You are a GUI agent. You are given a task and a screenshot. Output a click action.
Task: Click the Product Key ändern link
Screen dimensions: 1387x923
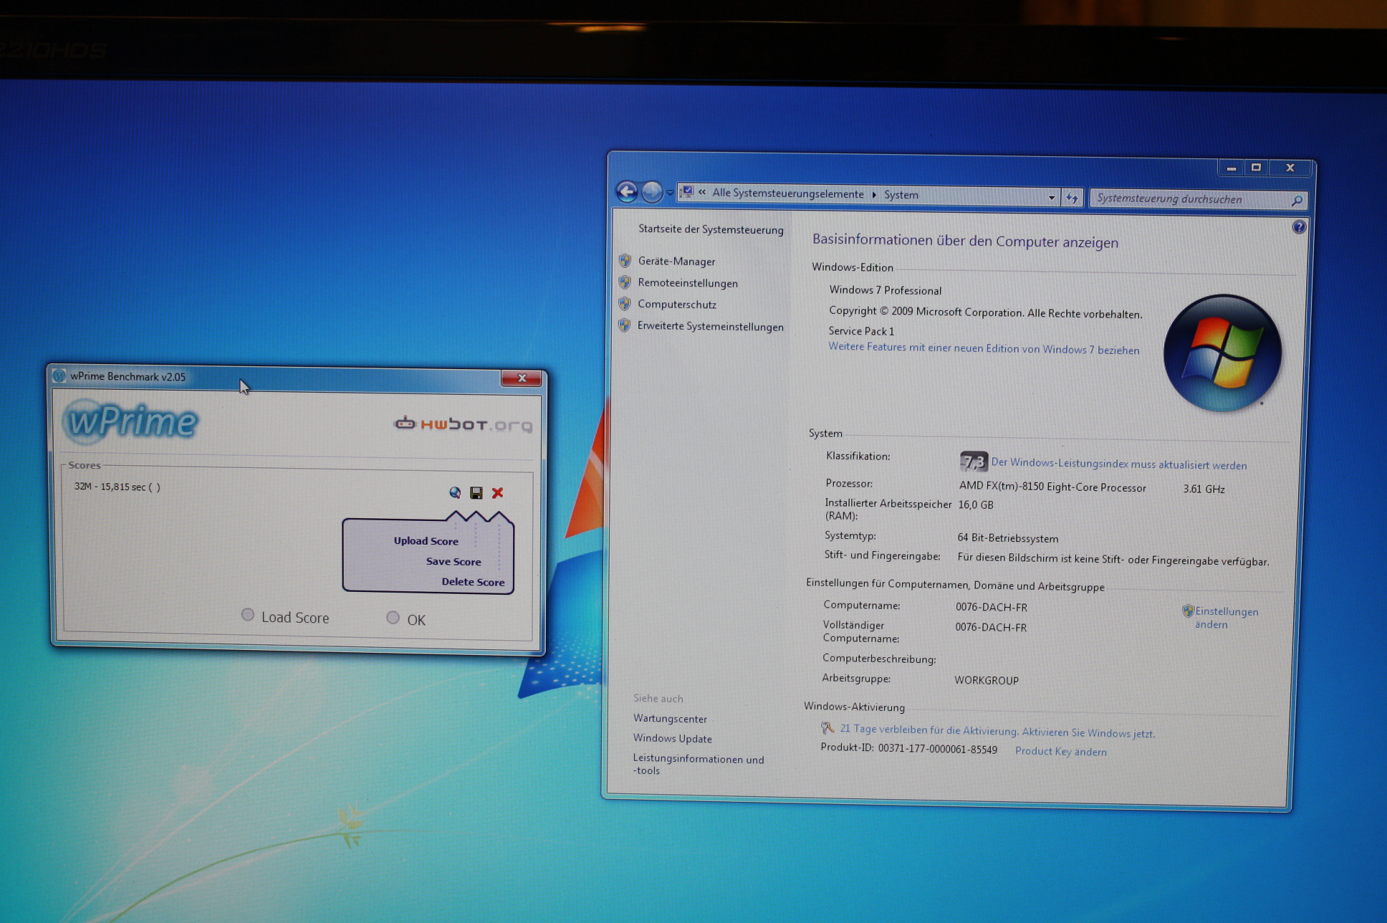tap(1060, 751)
